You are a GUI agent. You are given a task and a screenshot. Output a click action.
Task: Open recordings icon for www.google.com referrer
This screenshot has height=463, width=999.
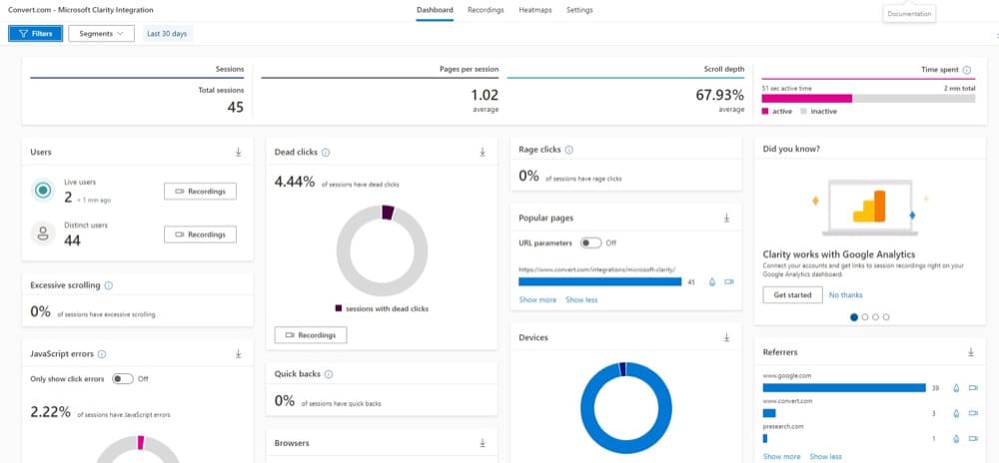(x=973, y=388)
